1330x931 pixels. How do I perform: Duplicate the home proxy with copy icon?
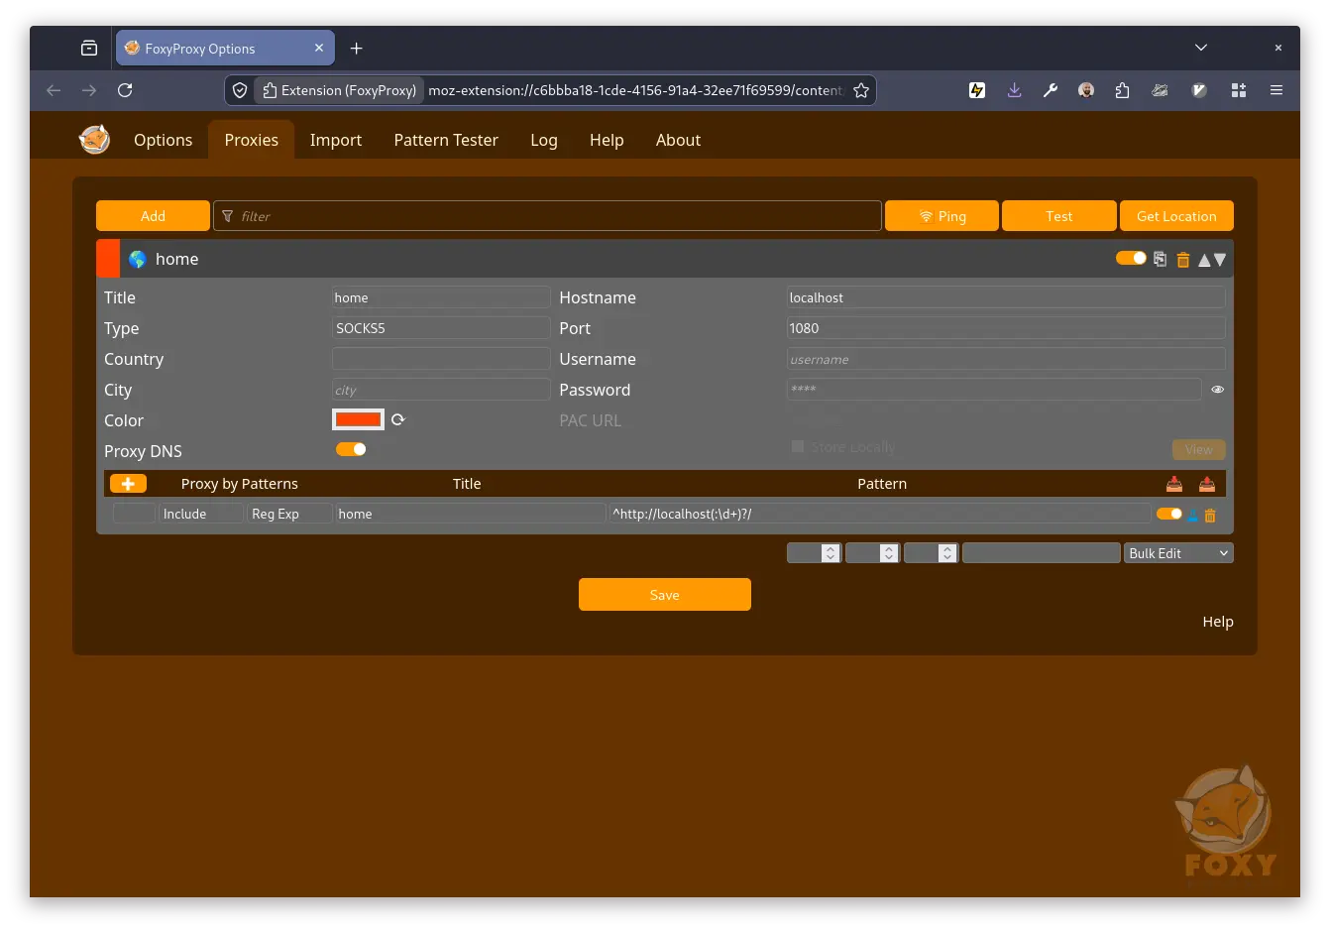1160,260
